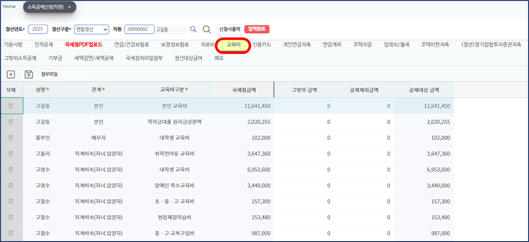Open the 주택마련저축 tab
Viewport: 529px width, 242px height.
point(435,44)
